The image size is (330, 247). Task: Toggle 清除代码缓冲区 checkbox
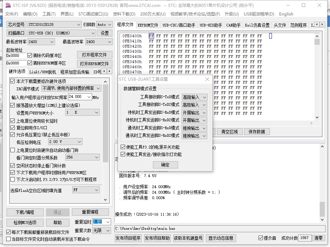coord(30,55)
